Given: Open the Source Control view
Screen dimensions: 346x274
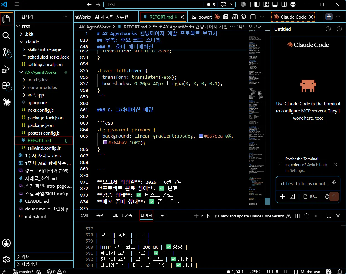Looking at the screenshot, I should coord(6,52).
